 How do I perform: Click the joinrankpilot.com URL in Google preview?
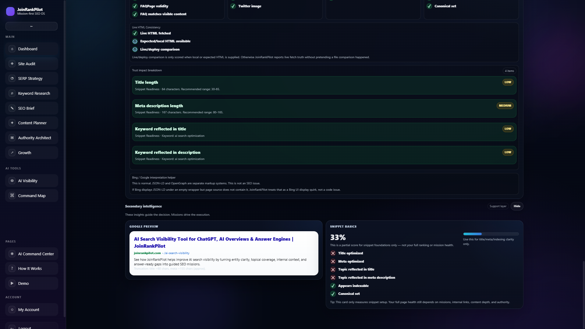(x=147, y=253)
